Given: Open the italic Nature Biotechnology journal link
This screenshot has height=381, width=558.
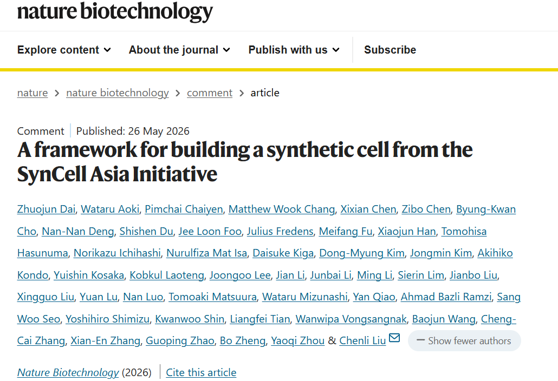Looking at the screenshot, I should click(68, 372).
